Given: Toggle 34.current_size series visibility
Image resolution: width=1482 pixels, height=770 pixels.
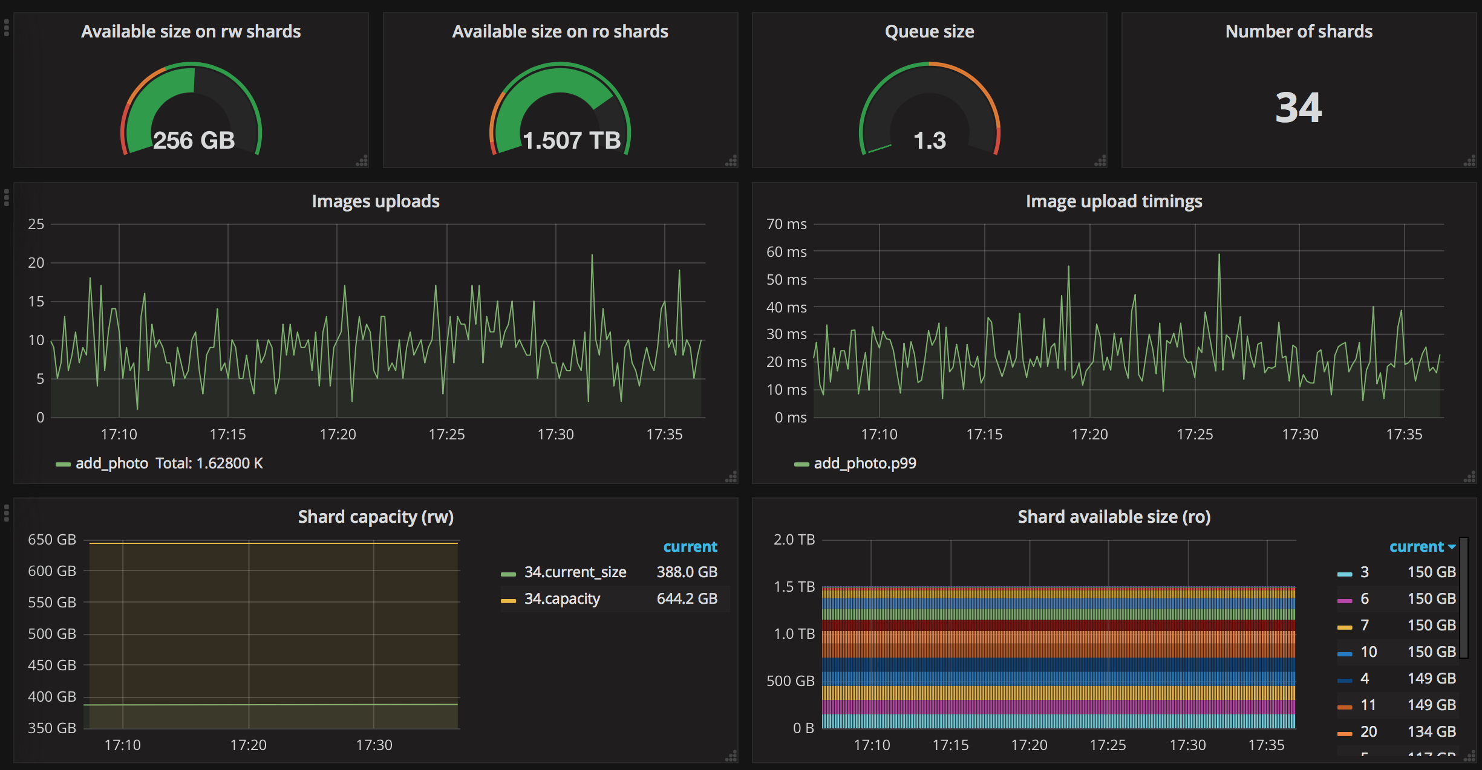Looking at the screenshot, I should click(x=575, y=572).
